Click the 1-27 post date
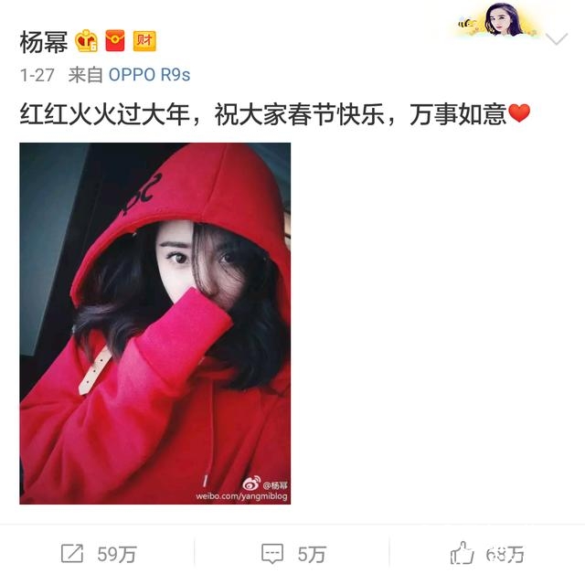Image resolution: width=585 pixels, height=574 pixels. [37, 75]
